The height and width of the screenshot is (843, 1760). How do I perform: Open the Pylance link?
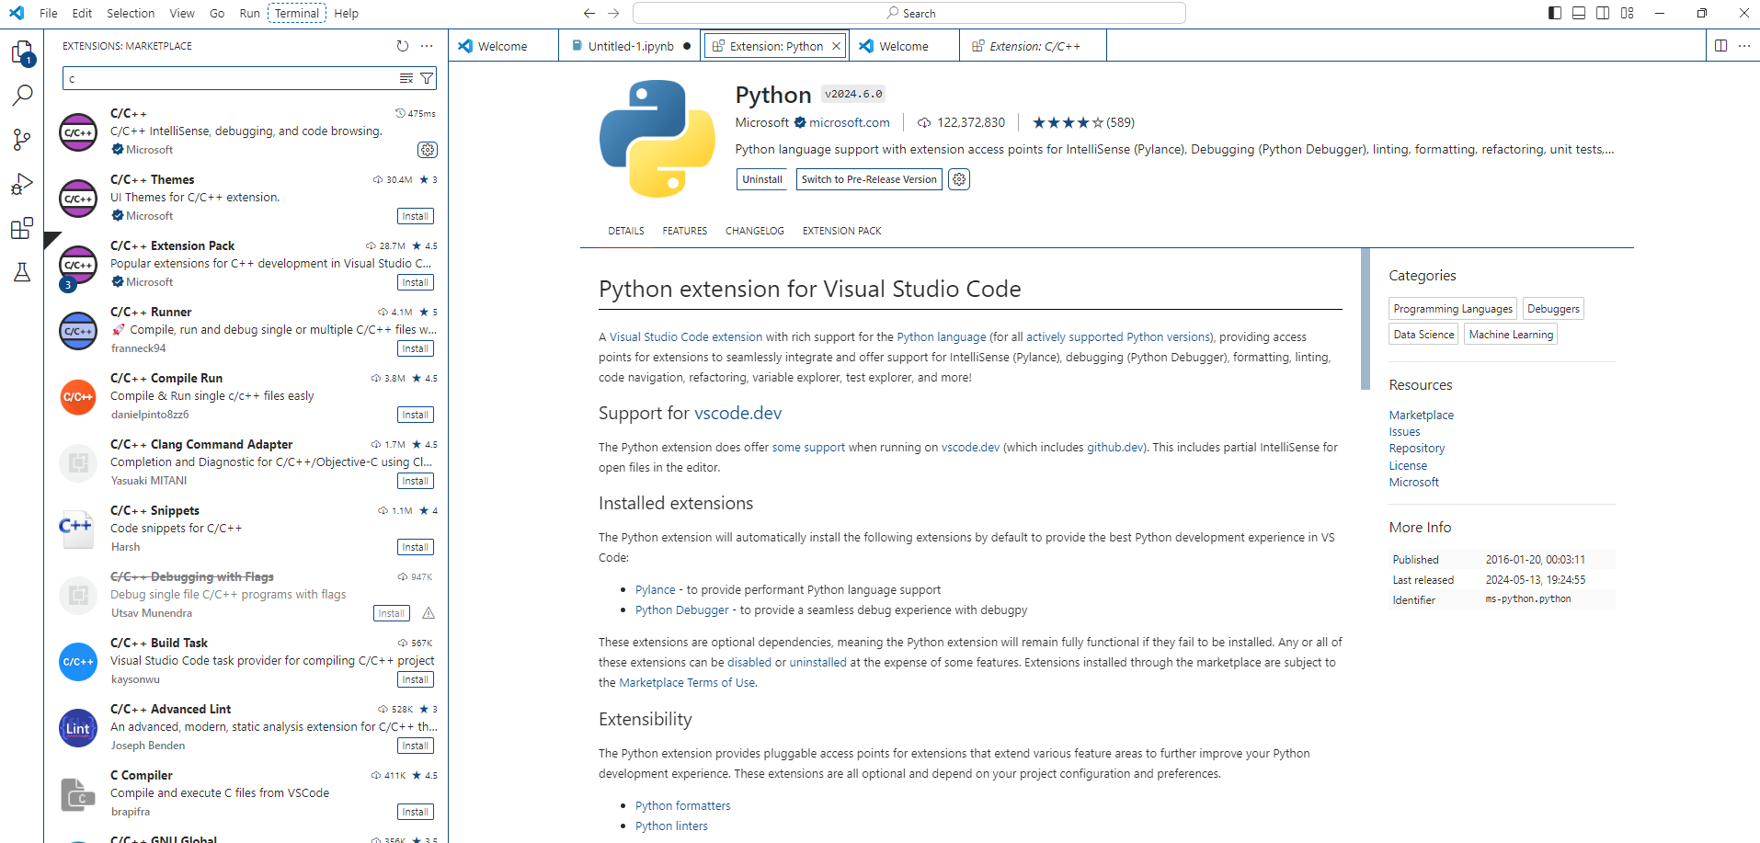coord(655,589)
